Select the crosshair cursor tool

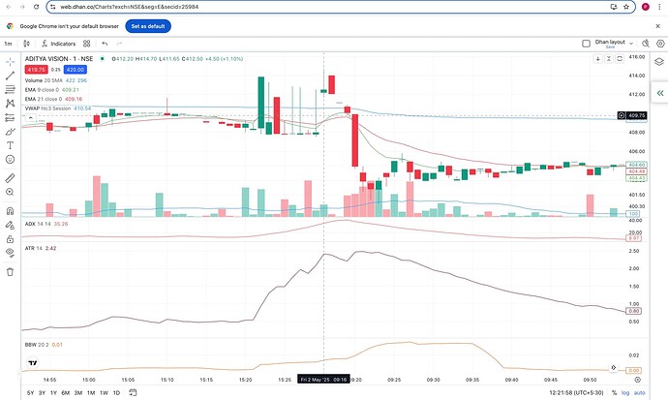click(x=11, y=62)
